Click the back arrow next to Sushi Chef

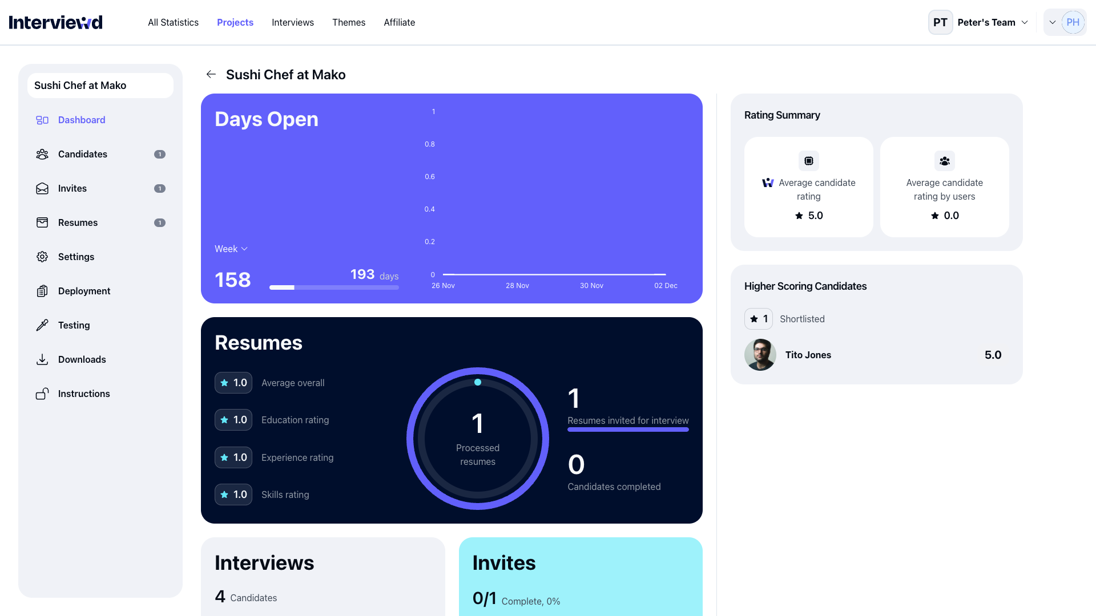pos(211,74)
